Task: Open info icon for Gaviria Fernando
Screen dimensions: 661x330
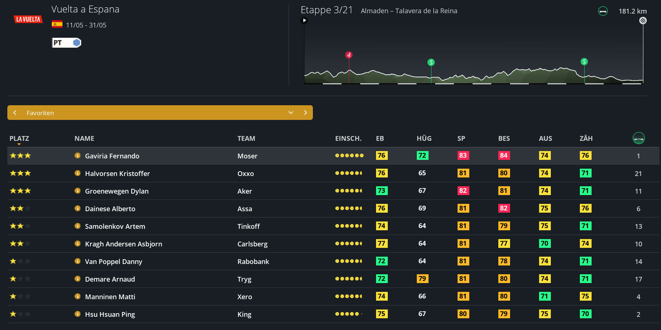Action: tap(77, 155)
